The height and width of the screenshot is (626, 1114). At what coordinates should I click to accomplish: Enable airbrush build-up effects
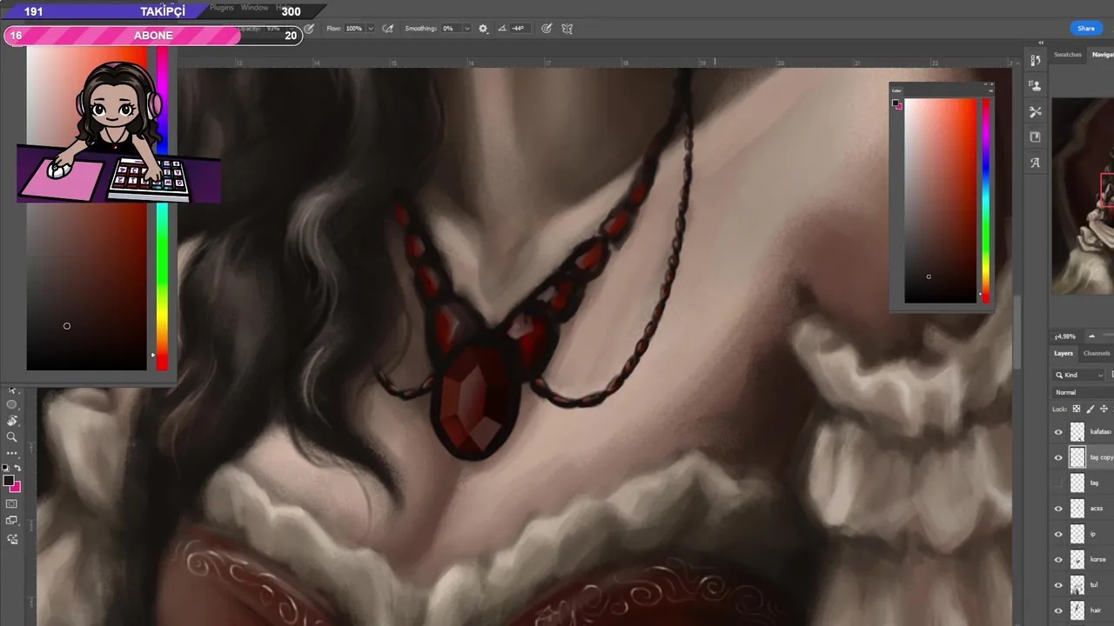(x=388, y=29)
